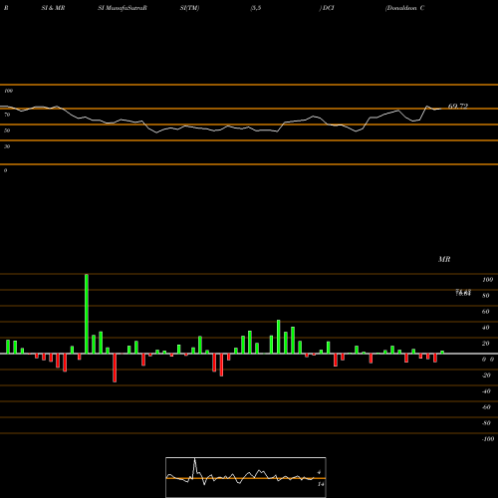Viewport: 498px width, 498px height.
Task: Click the MR axis label -40
Action: [486, 391]
